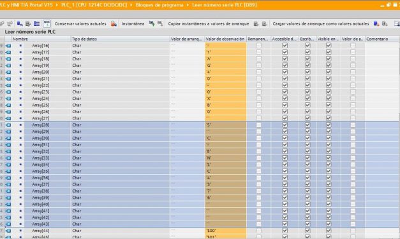Image resolution: width=400 pixels, height=239 pixels.
Task: Click the second greyed icon at the toolbar start
Action: (10, 24)
